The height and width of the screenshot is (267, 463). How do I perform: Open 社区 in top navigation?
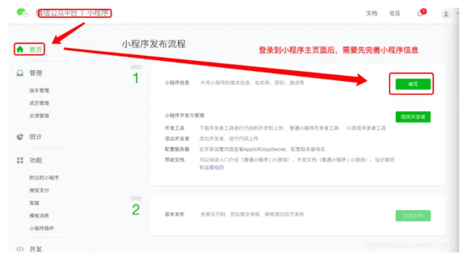click(395, 13)
